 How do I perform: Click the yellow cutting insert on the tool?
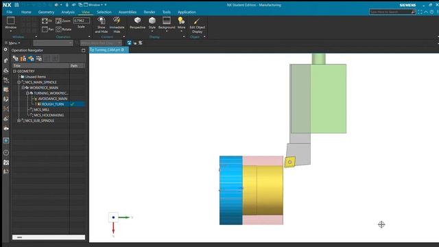[289, 162]
